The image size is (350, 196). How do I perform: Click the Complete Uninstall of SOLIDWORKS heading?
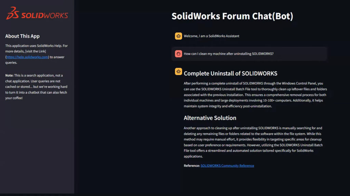pos(230,73)
